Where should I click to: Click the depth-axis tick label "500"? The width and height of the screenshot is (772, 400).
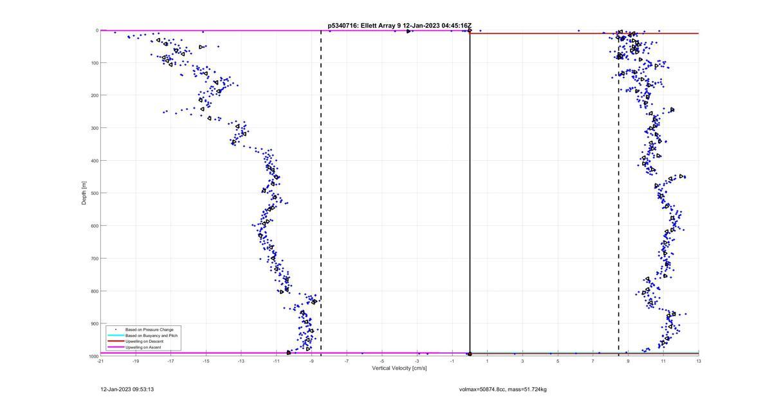click(94, 193)
